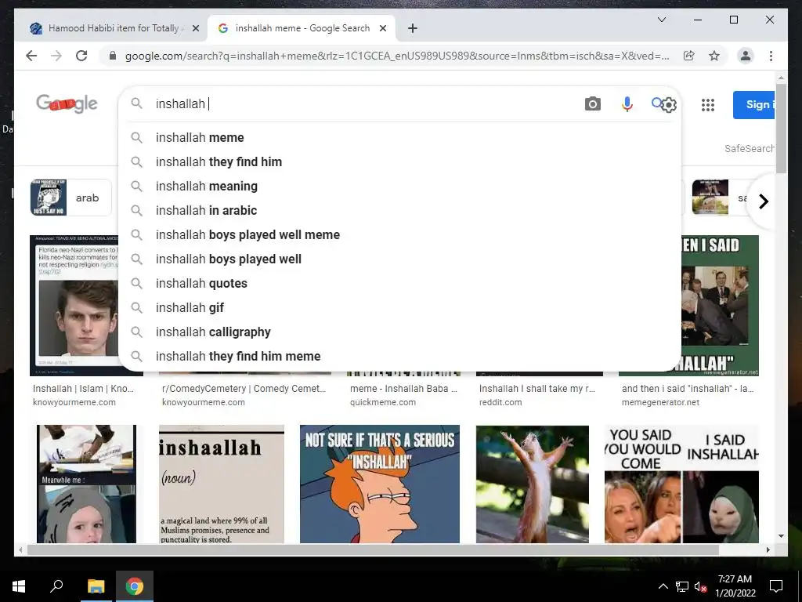Select suggestion 'inshallah quotes'

coord(400,284)
